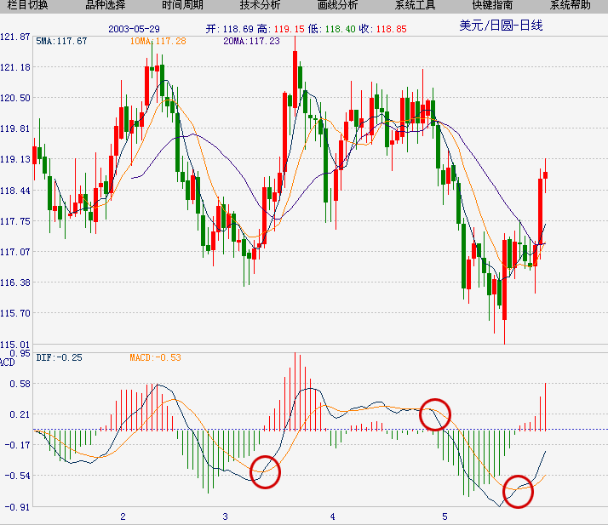Click the DIF:-0.25 label
The image size is (608, 525).
click(59, 357)
